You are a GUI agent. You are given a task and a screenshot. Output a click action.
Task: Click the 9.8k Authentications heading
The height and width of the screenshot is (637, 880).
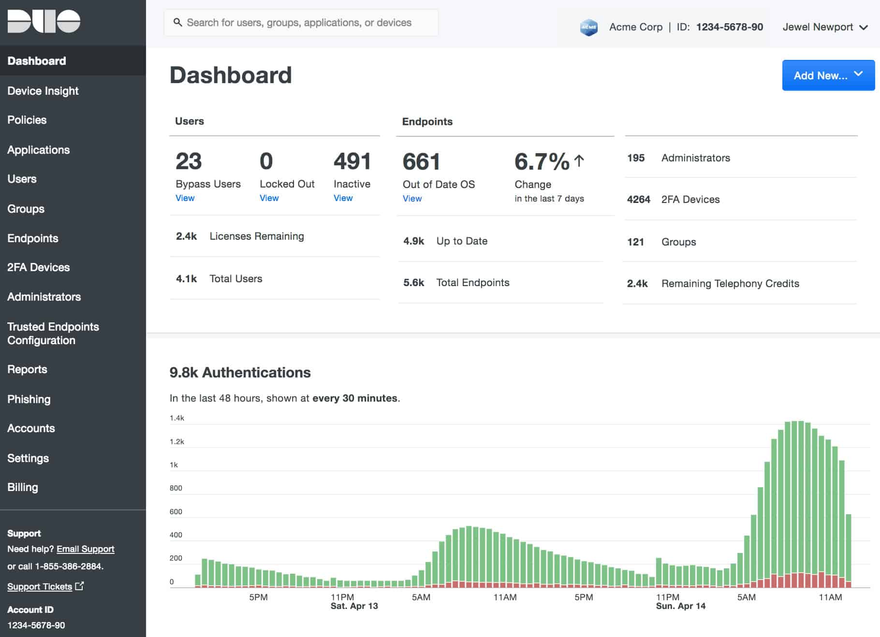coord(240,372)
